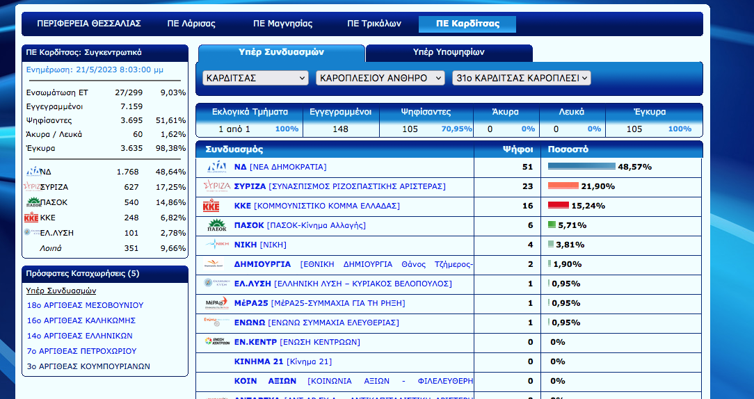
Task: Click the ΝΔ party logo in results table
Action: click(x=217, y=167)
